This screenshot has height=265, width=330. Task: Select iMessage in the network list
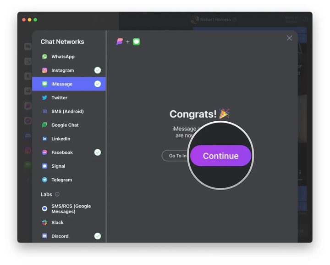pyautogui.click(x=62, y=84)
